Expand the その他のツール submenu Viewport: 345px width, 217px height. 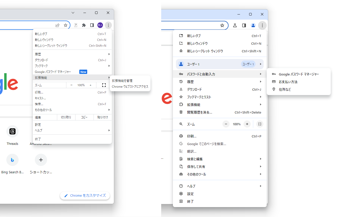point(260,174)
